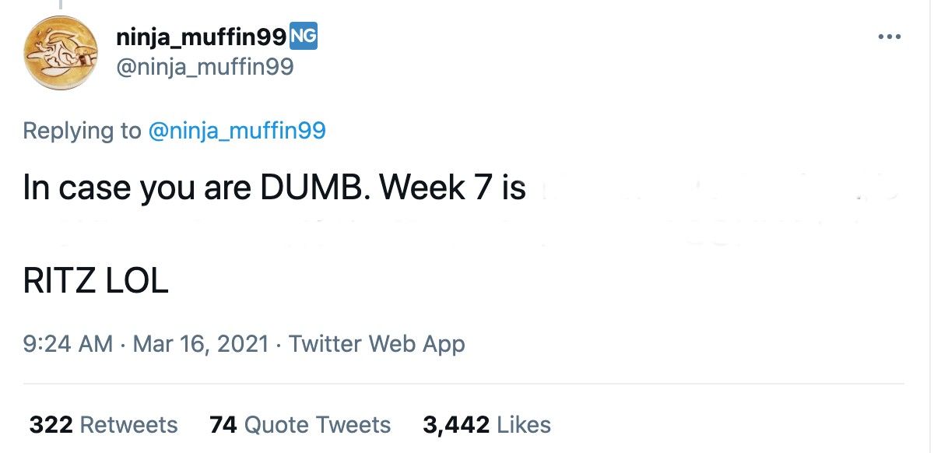Screen dimensions: 934x453
Task: View the 3,442 Likes list
Action: pyautogui.click(x=485, y=425)
